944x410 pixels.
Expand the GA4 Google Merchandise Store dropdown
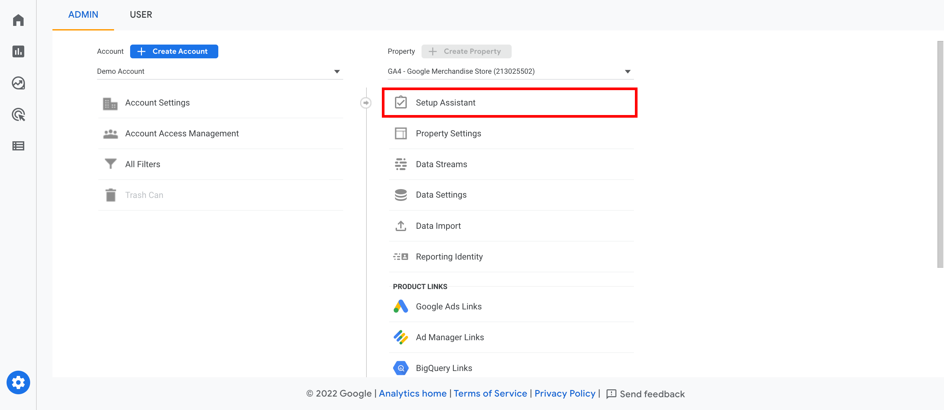click(629, 71)
